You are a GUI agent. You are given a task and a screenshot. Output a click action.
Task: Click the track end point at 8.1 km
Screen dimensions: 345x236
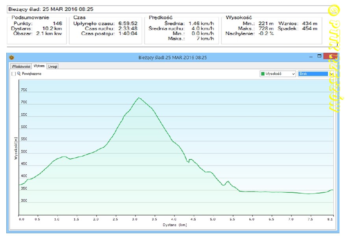coord(333,190)
